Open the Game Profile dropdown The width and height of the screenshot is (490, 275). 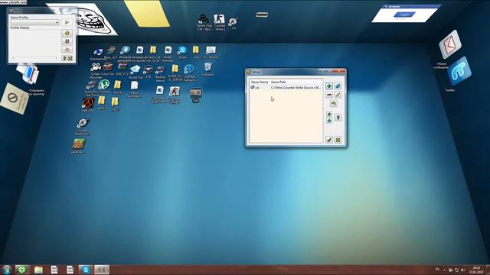tap(34, 22)
